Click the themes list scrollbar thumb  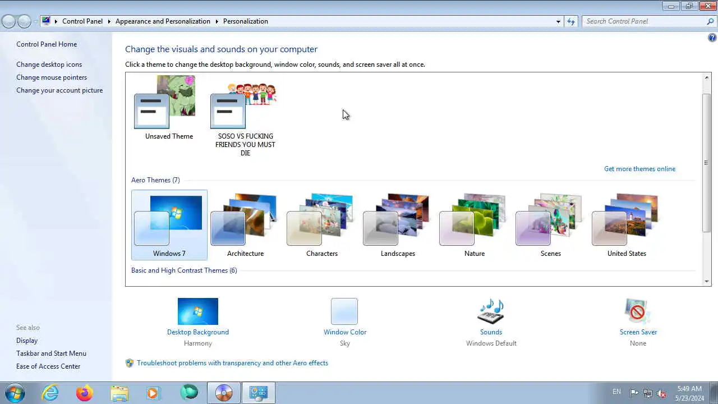click(707, 163)
